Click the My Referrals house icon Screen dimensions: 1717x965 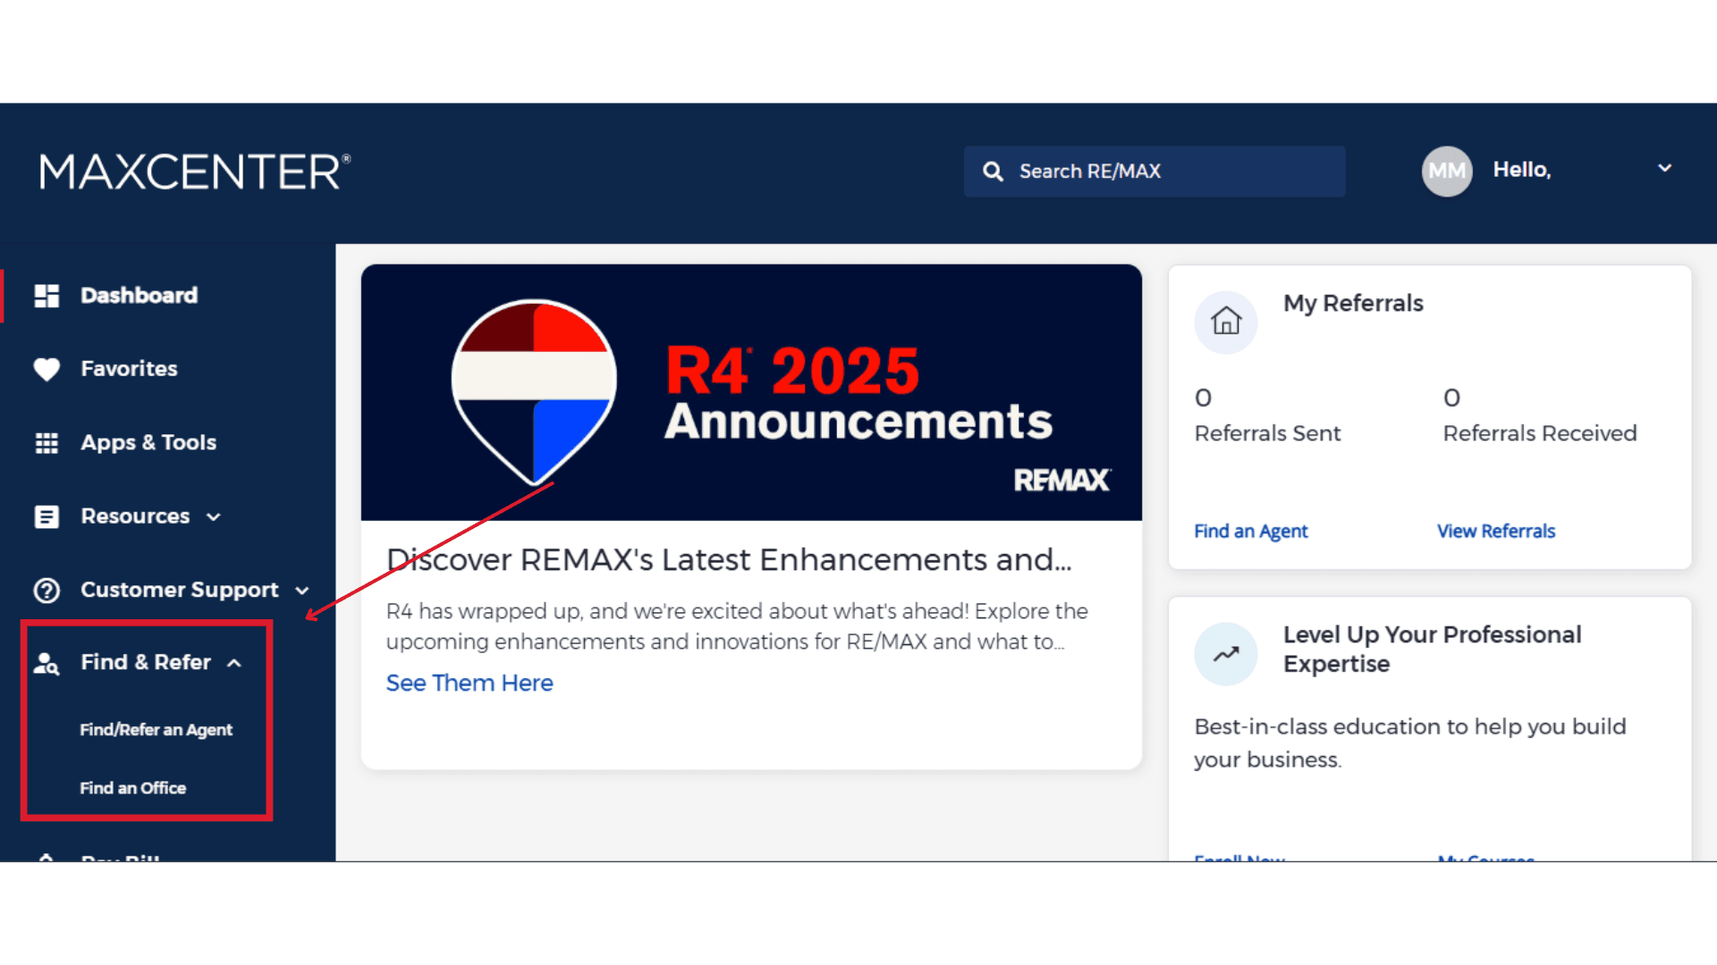point(1226,322)
